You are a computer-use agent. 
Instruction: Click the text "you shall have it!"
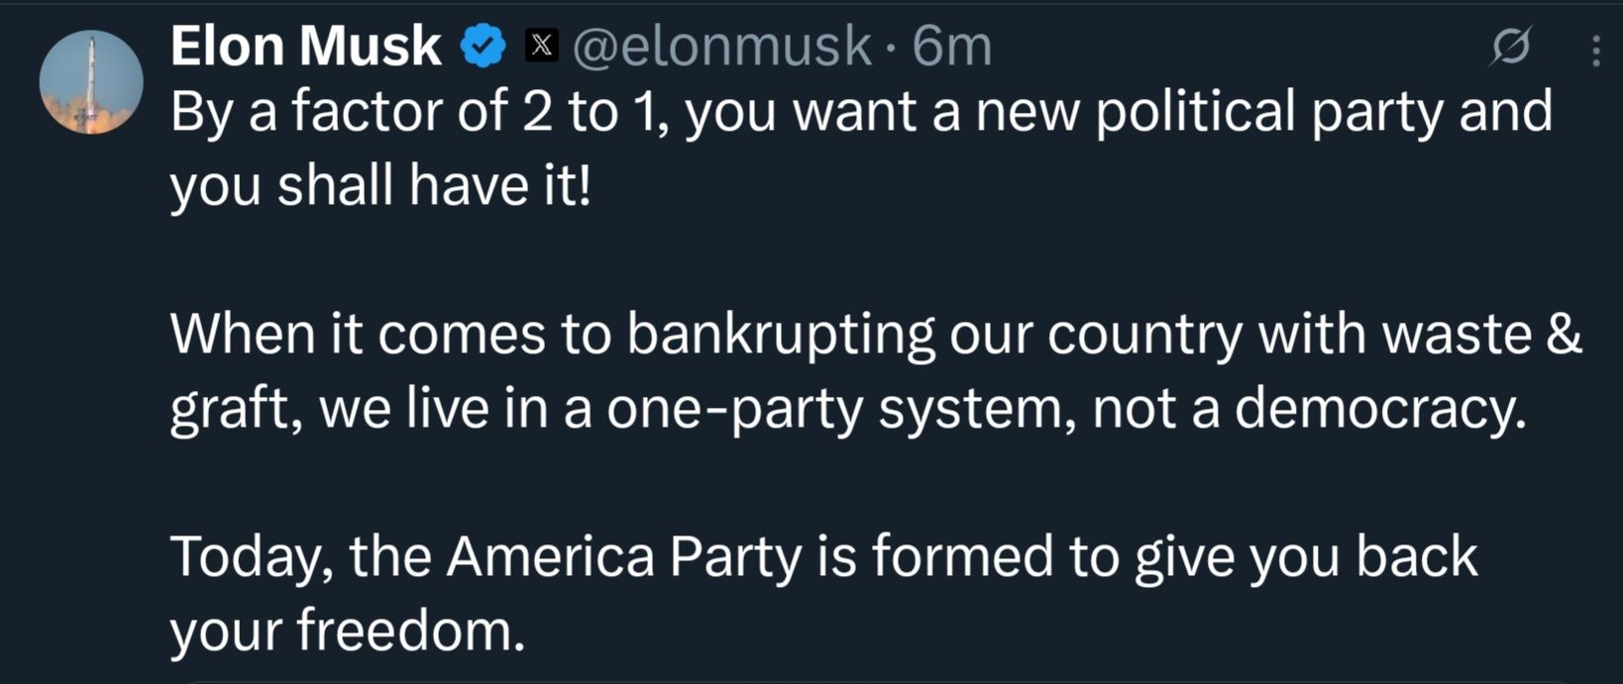tap(380, 185)
